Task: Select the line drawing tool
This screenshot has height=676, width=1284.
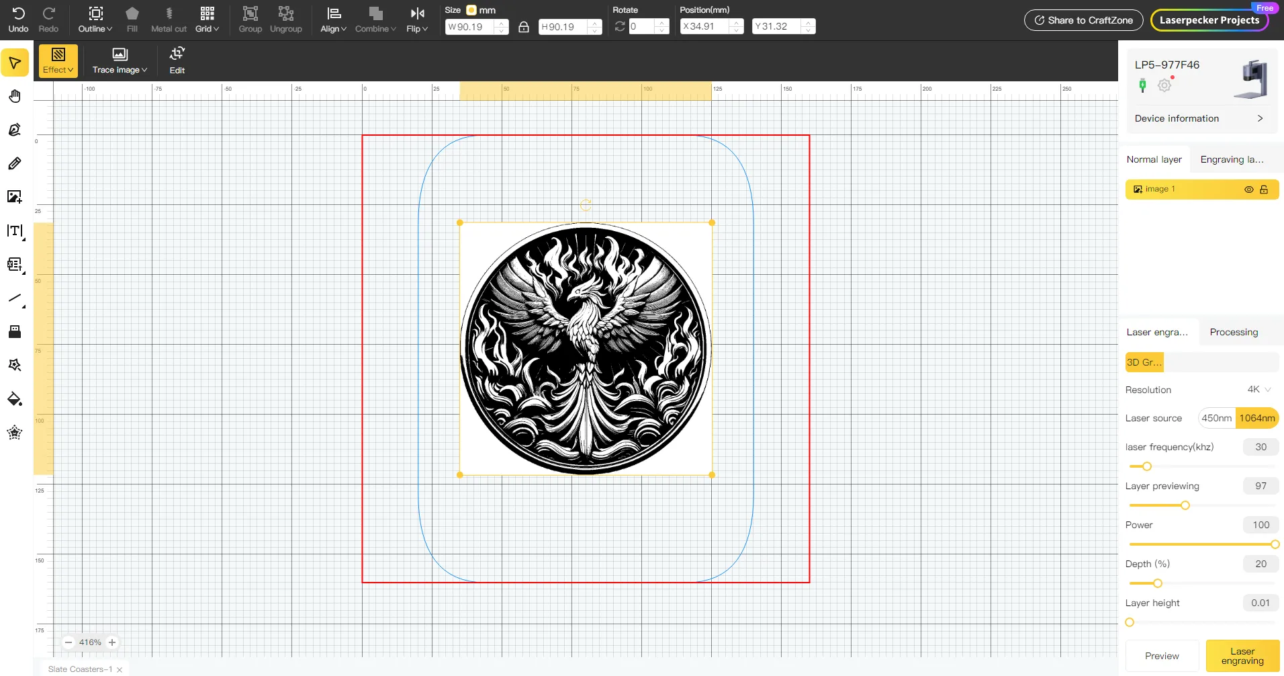Action: (x=15, y=298)
